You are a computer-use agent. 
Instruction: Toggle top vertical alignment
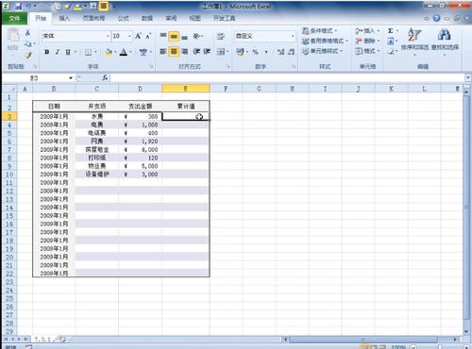pos(163,36)
